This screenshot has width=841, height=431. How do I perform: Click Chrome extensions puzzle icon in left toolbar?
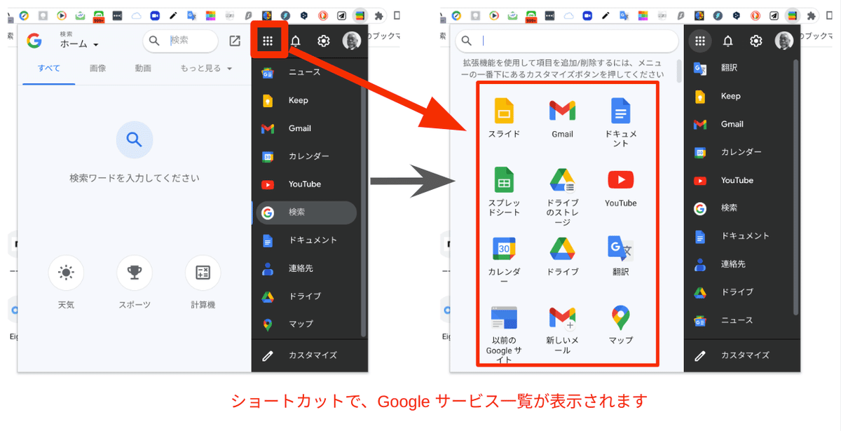(379, 15)
